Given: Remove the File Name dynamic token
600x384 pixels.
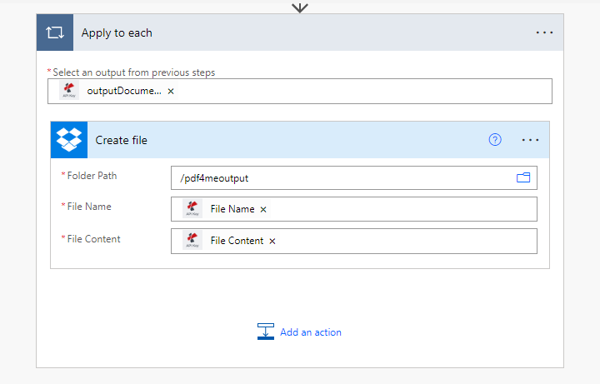Looking at the screenshot, I should (263, 210).
